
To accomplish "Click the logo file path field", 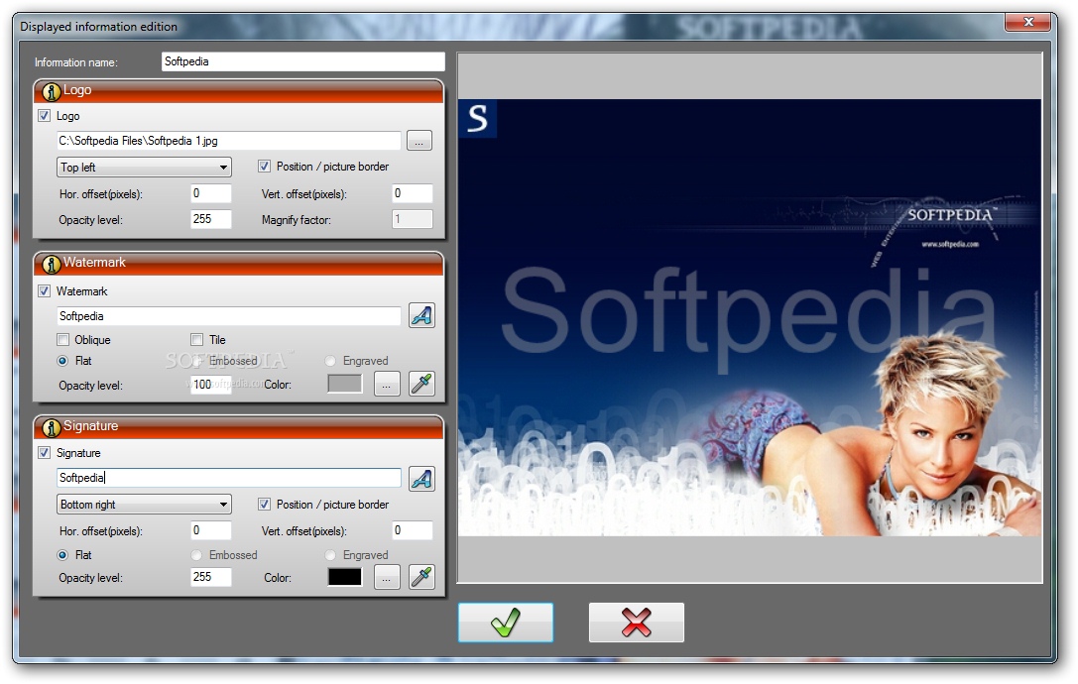I will 229,141.
